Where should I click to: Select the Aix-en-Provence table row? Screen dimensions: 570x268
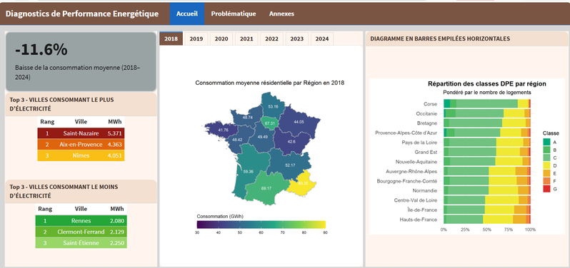[81, 145]
